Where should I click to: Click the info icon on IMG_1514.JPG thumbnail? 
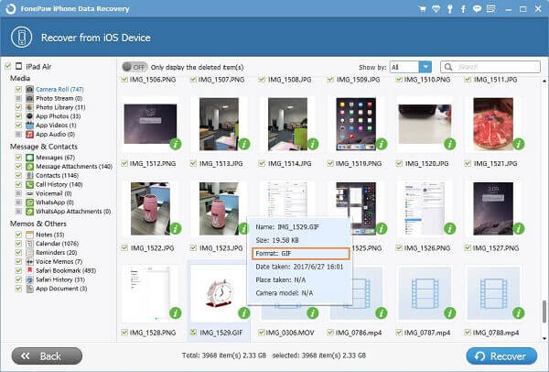click(313, 144)
